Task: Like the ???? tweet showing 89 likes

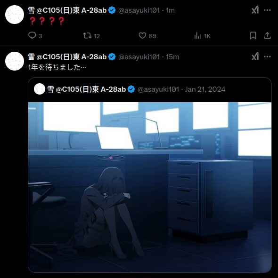Action: pos(147,36)
